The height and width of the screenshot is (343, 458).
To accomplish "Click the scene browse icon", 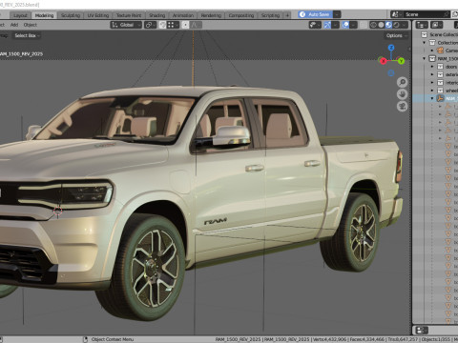I will tap(396, 14).
